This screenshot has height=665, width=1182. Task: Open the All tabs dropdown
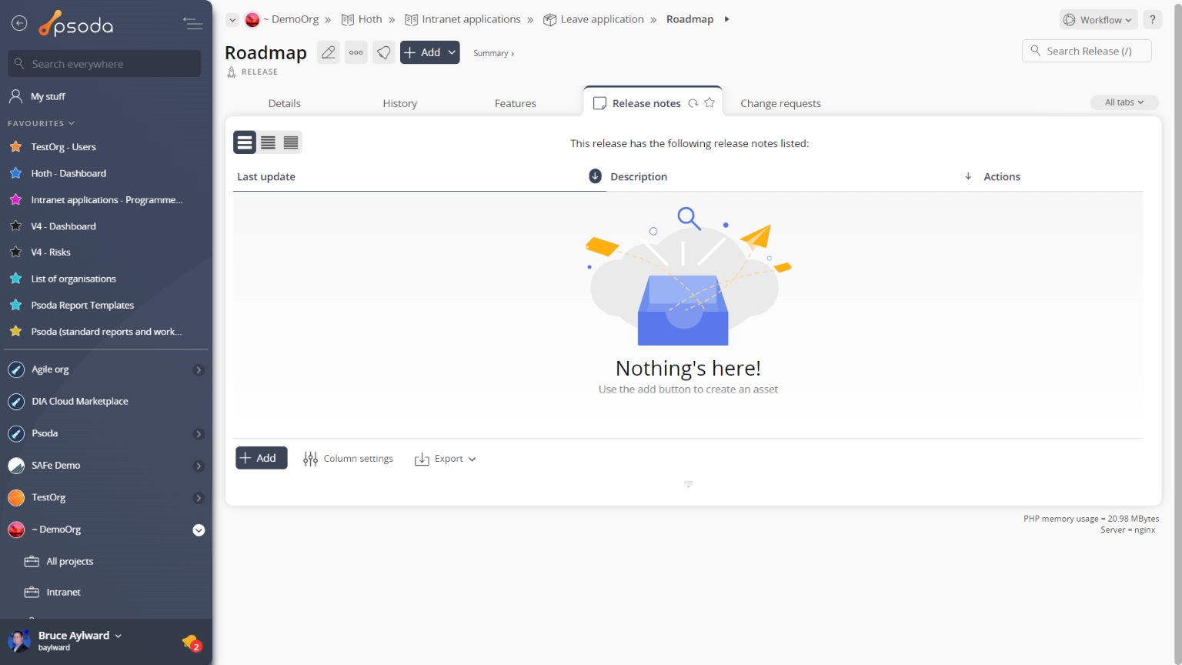click(1124, 102)
